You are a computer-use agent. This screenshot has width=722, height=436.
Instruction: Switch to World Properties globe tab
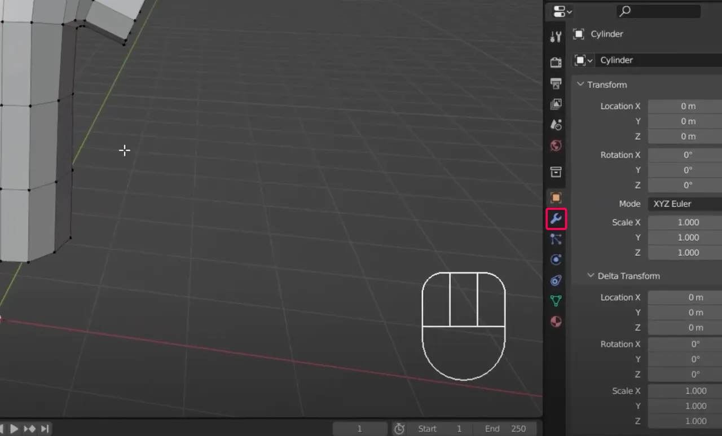point(556,146)
